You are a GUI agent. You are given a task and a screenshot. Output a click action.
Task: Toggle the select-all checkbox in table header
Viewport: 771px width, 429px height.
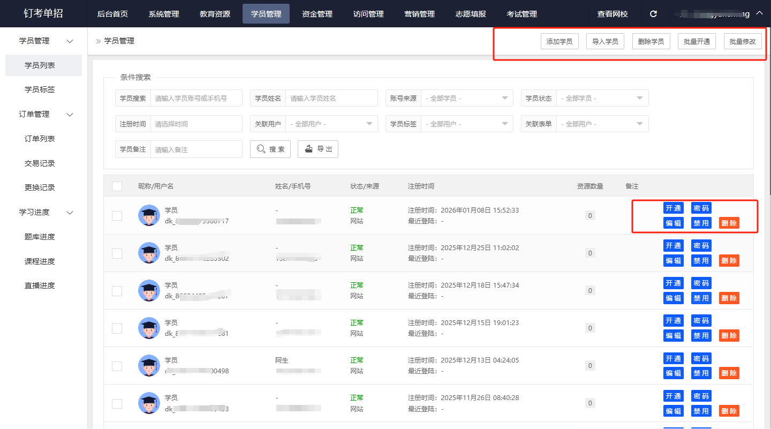117,186
